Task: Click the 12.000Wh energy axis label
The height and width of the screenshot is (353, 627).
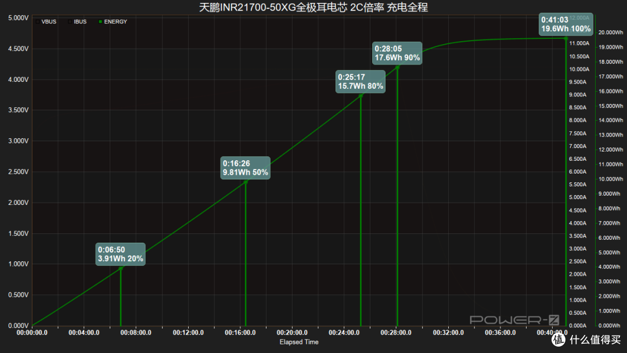Action: (x=611, y=150)
